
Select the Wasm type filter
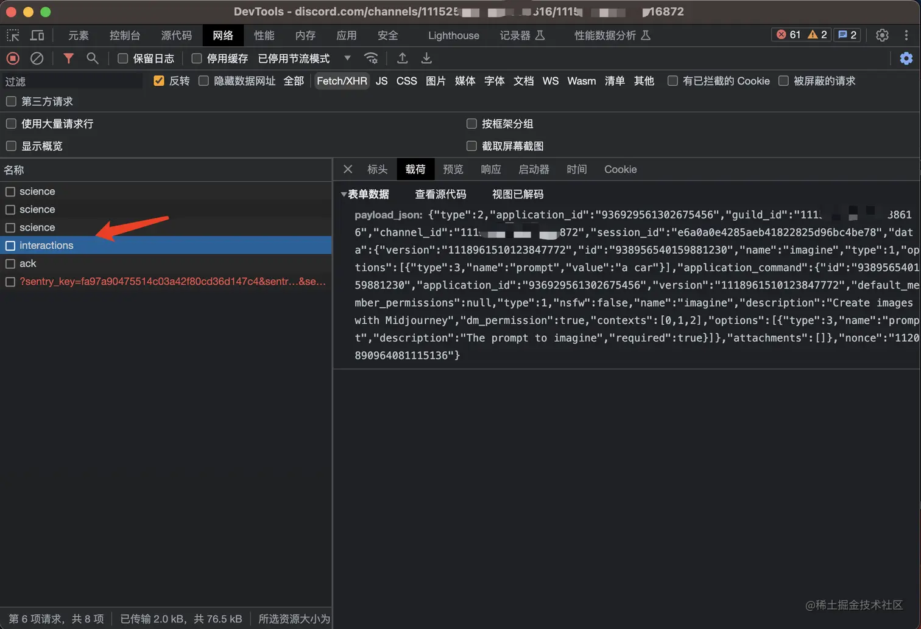[x=582, y=81]
